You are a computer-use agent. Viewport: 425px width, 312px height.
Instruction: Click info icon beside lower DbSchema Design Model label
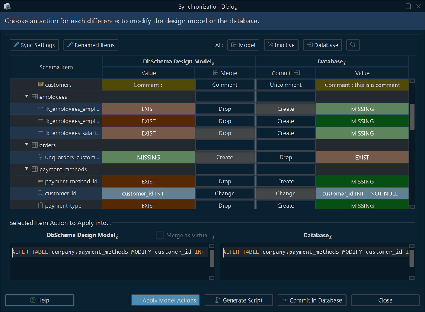click(117, 236)
